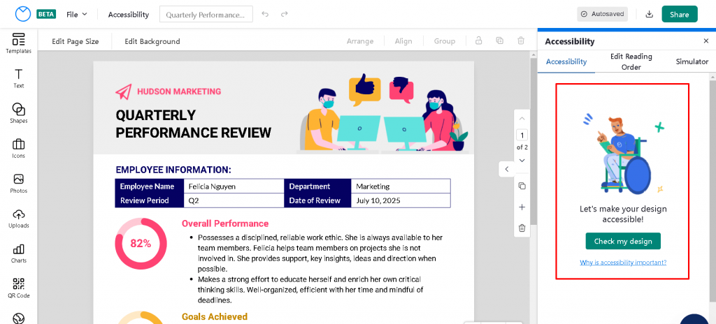Click the July 10, 2025 cell

[401, 200]
